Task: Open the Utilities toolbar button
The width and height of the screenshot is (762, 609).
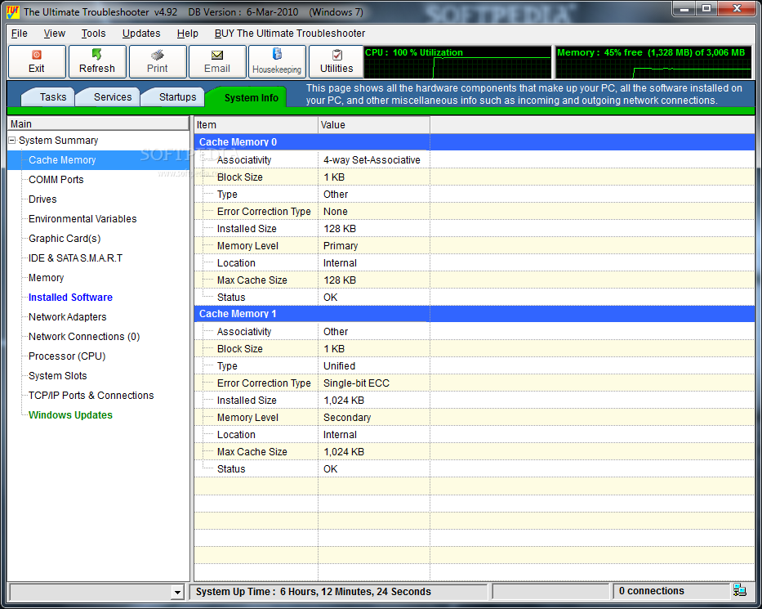Action: tap(336, 62)
